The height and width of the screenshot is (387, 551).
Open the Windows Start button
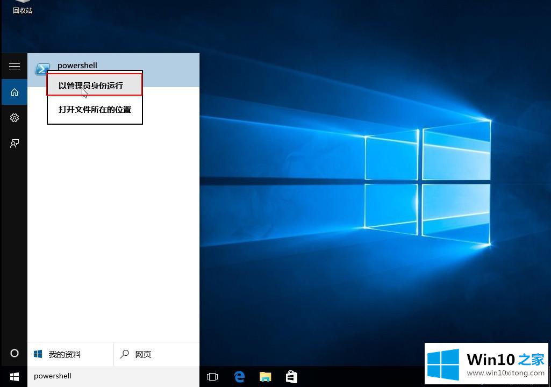15,376
